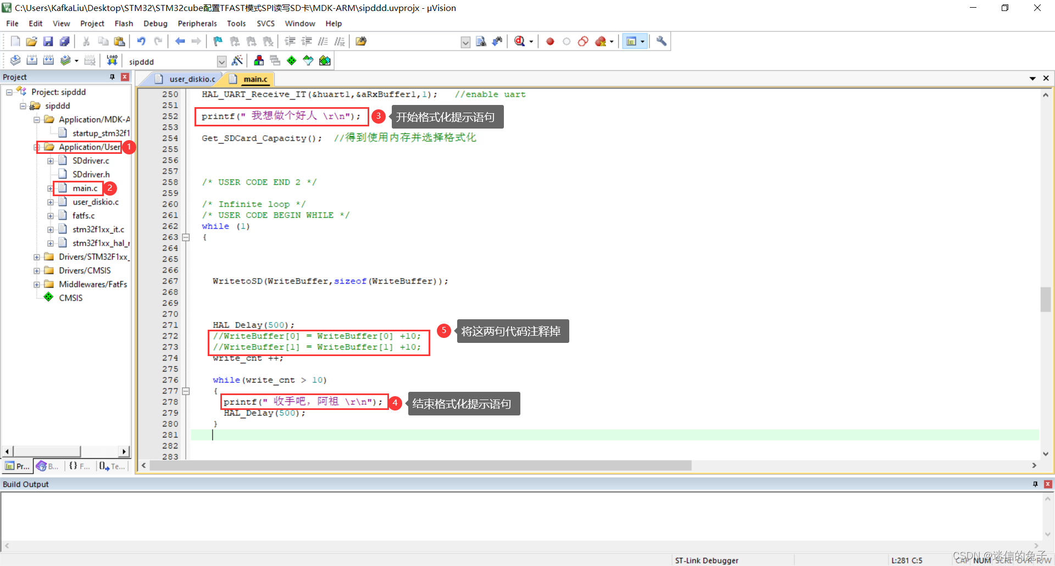Open the sipddd target dropdown
1055x566 pixels.
(221, 61)
